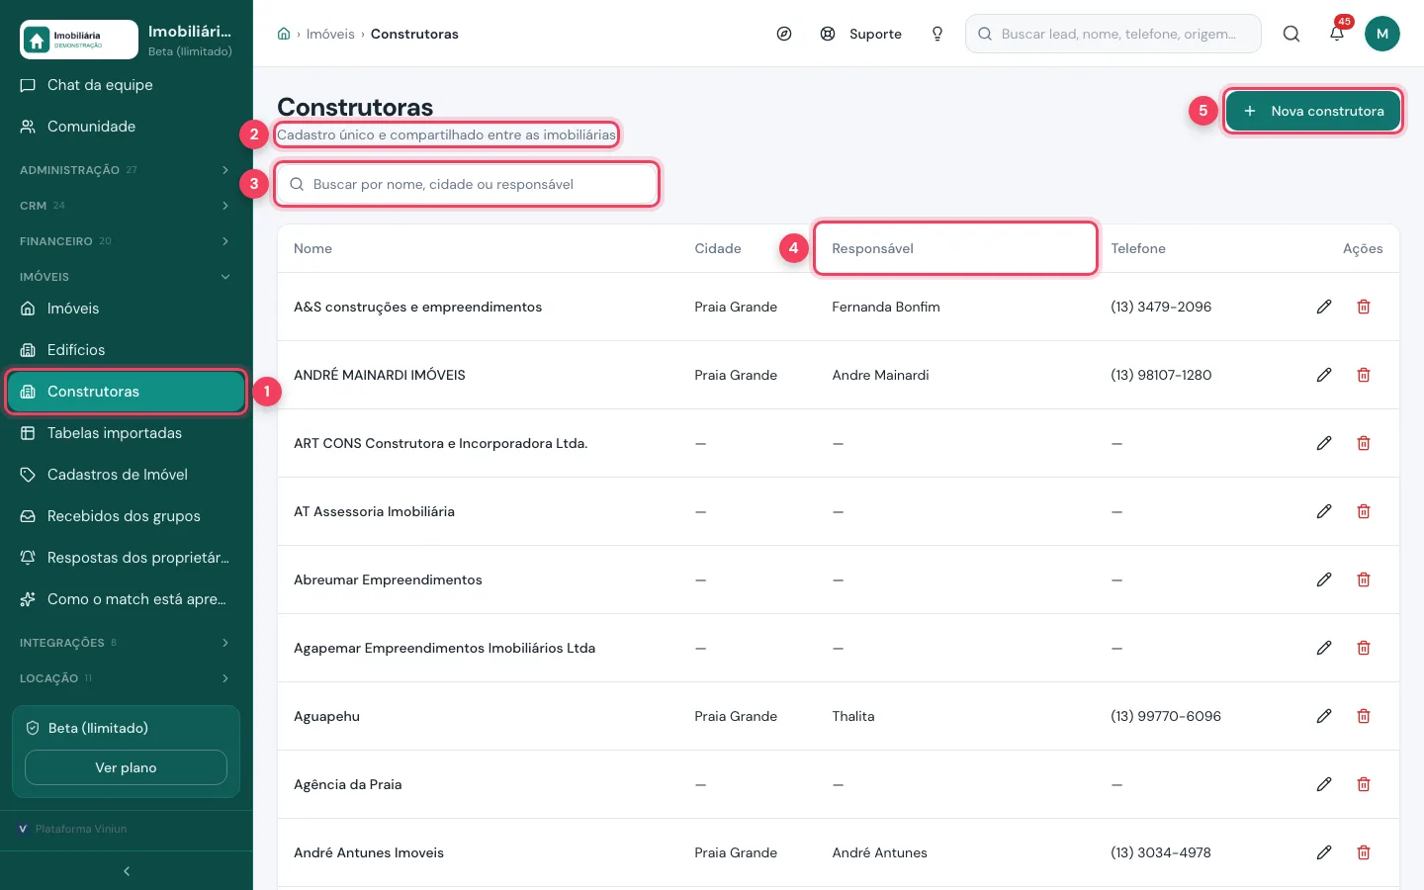This screenshot has height=890, width=1424.
Task: Open the compass icon in top bar
Action: pyautogui.click(x=784, y=34)
